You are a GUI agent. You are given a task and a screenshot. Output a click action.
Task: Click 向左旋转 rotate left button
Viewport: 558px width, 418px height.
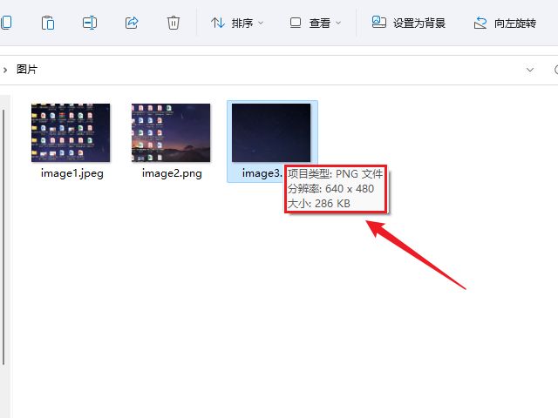505,24
